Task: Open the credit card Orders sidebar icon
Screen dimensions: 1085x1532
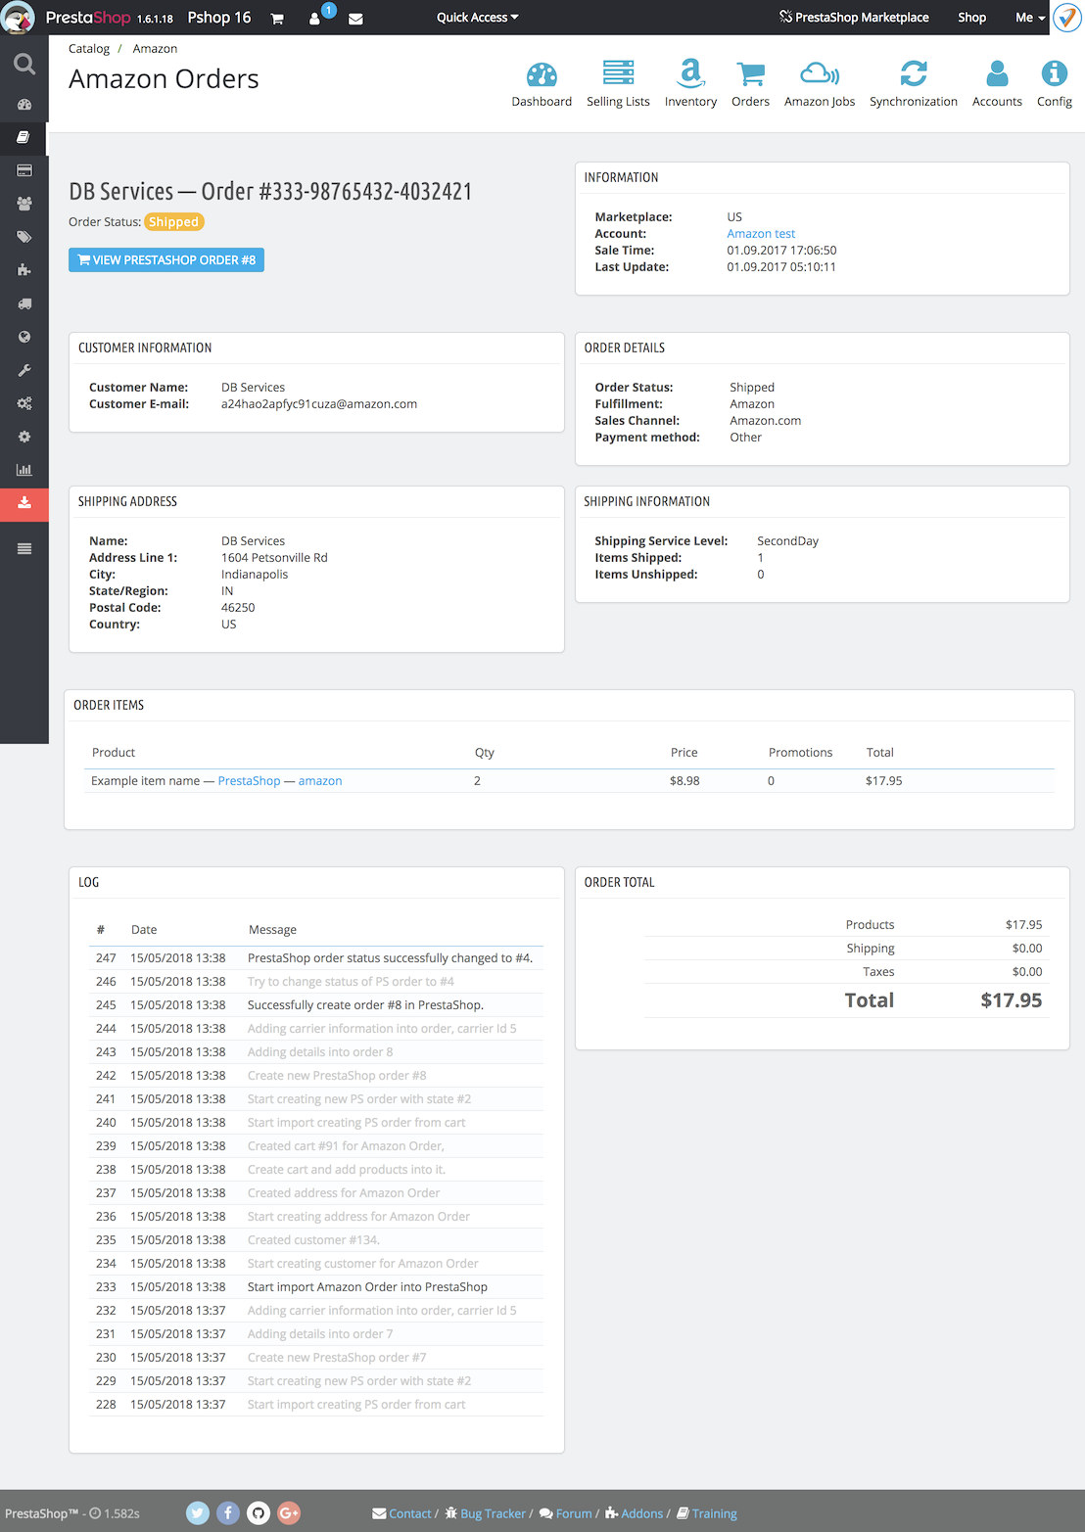Action: 24,170
